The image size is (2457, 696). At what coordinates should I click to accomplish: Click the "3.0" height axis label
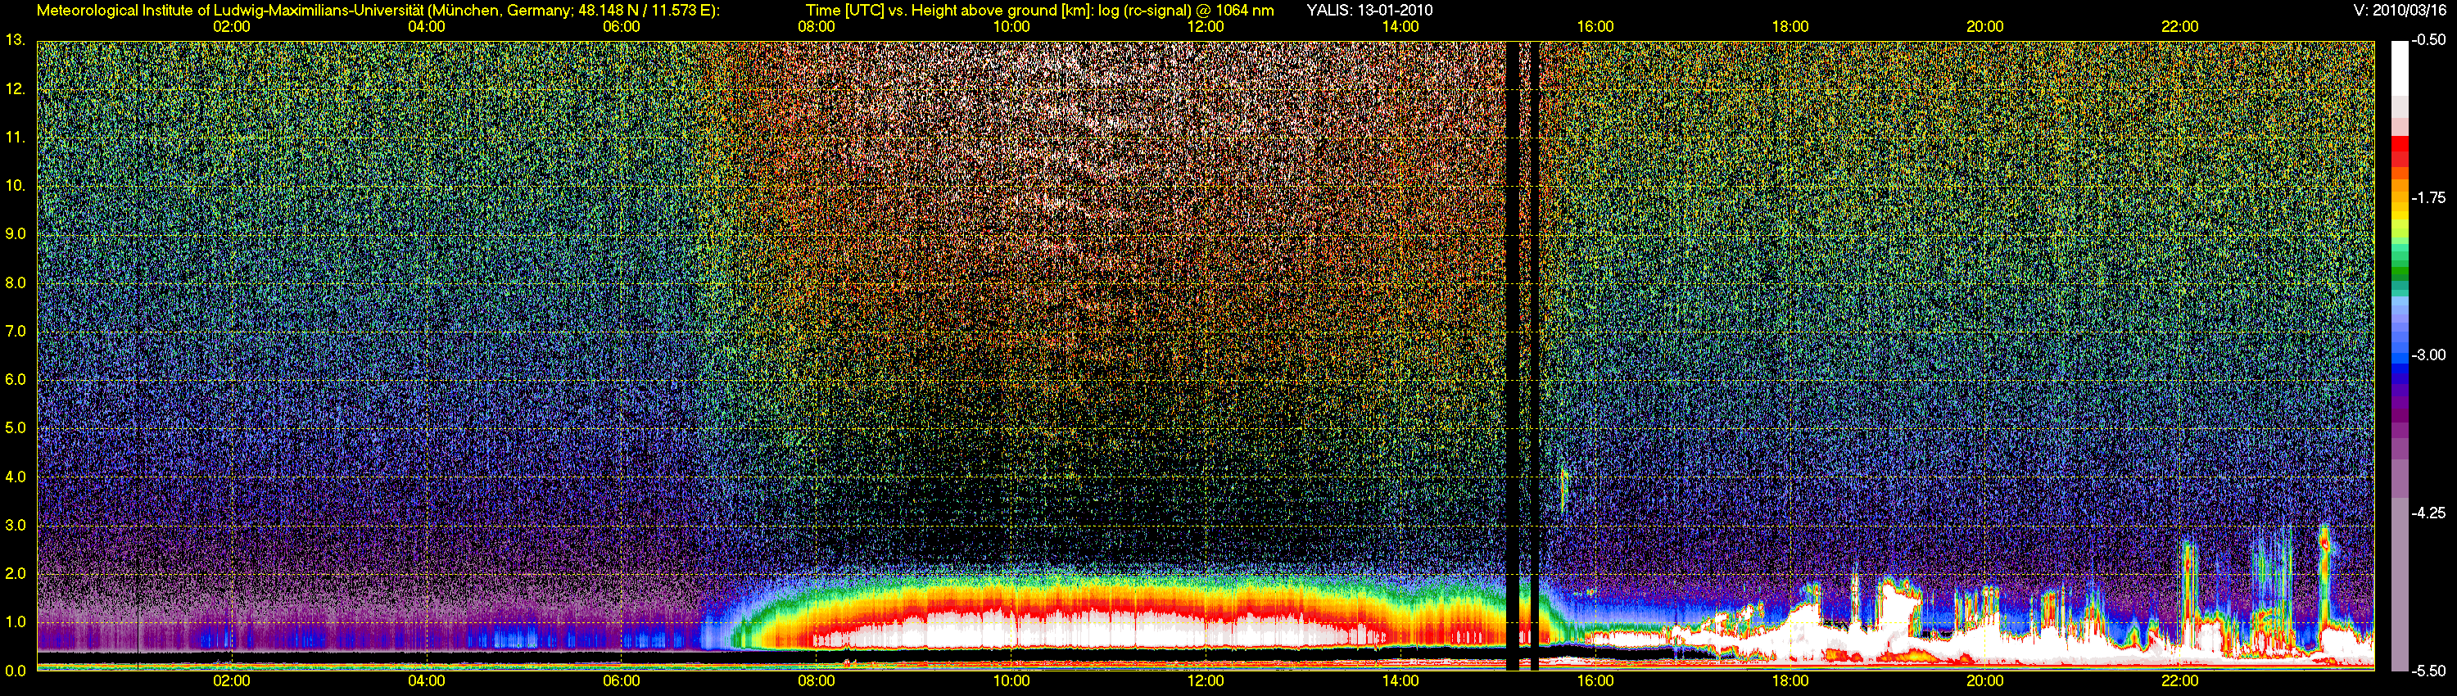click(x=16, y=526)
